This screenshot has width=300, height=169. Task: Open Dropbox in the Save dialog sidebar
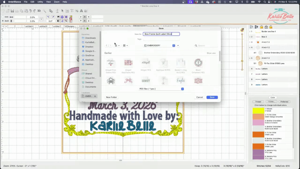point(89,47)
